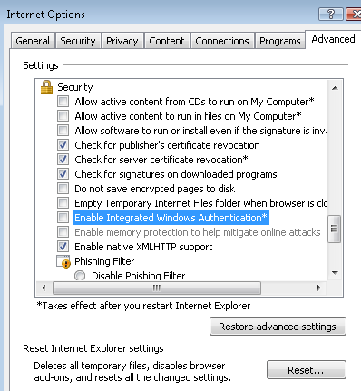
Task: Open the Privacy tab
Action: click(x=122, y=41)
